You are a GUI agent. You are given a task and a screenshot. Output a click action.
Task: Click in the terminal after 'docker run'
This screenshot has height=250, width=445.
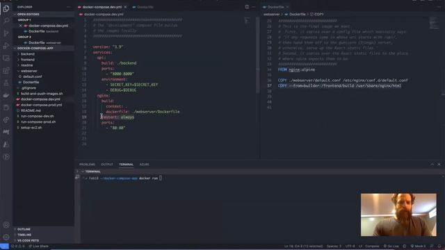click(x=161, y=178)
